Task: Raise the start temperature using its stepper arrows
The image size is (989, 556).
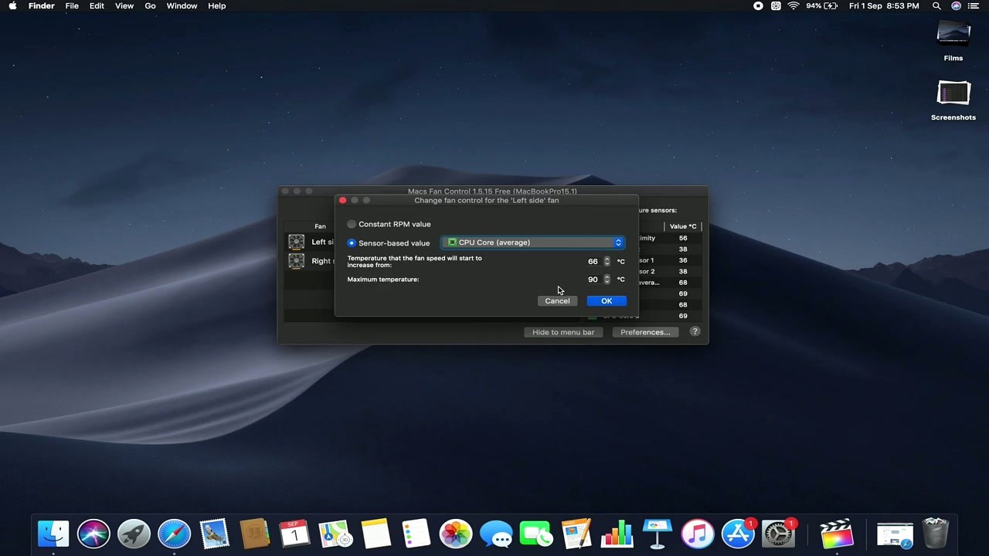Action: pos(607,259)
